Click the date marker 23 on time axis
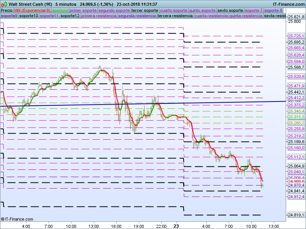The height and width of the screenshot is (229, 306). tap(176, 226)
